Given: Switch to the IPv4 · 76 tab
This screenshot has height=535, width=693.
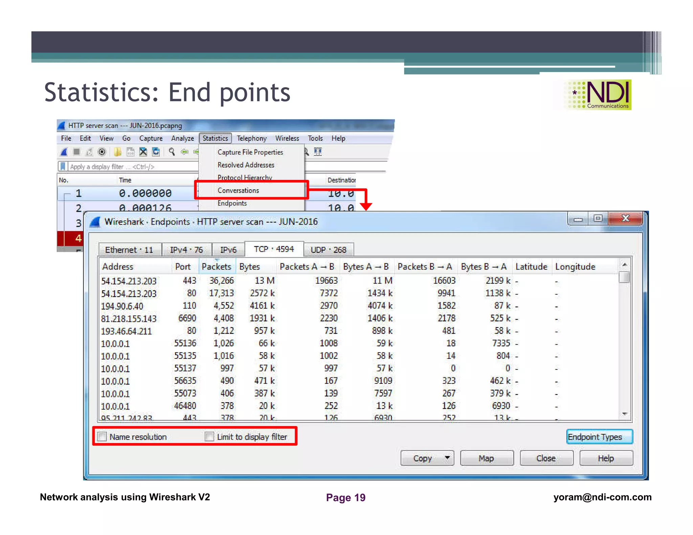Looking at the screenshot, I should pyautogui.click(x=186, y=250).
